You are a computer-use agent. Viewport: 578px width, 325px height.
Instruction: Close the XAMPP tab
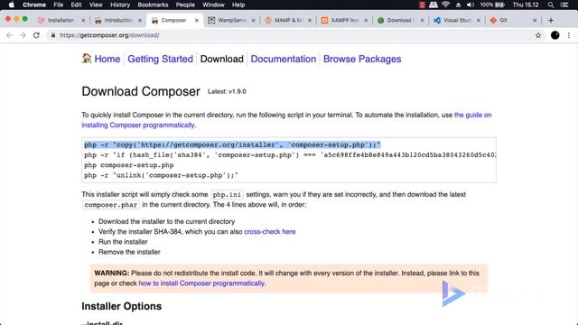[x=366, y=20]
